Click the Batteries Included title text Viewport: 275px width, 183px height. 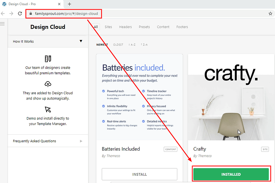(x=121, y=149)
